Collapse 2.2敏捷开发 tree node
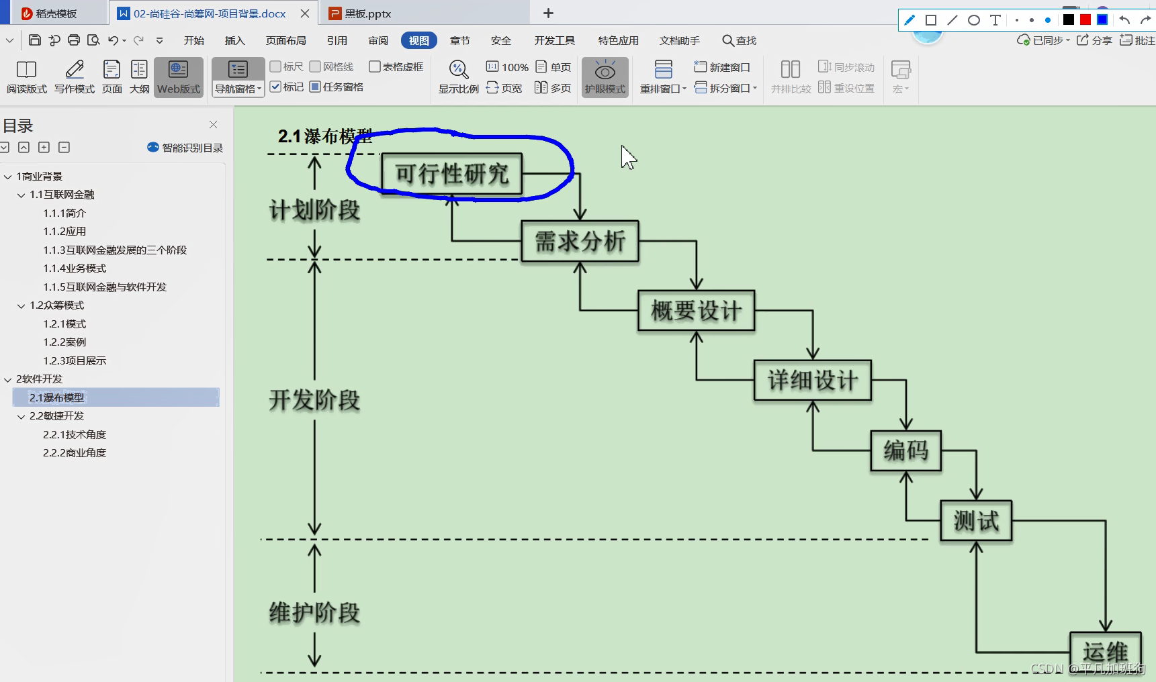 click(x=21, y=416)
